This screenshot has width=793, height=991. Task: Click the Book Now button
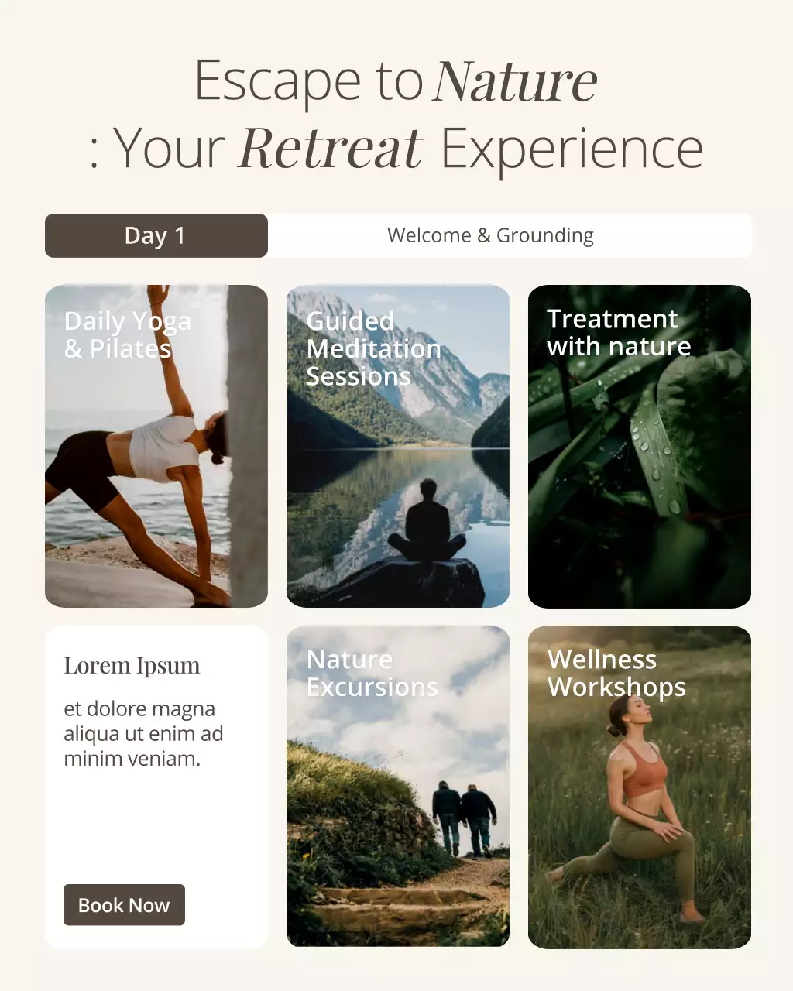[x=124, y=904]
